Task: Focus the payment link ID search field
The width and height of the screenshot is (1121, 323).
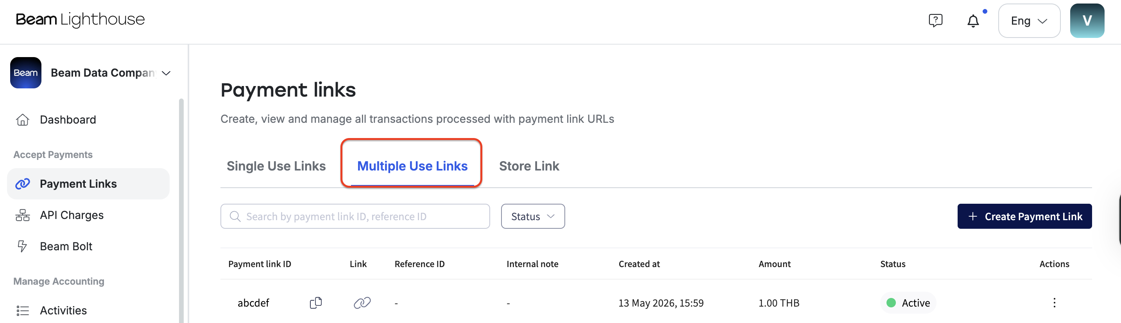Action: click(355, 216)
